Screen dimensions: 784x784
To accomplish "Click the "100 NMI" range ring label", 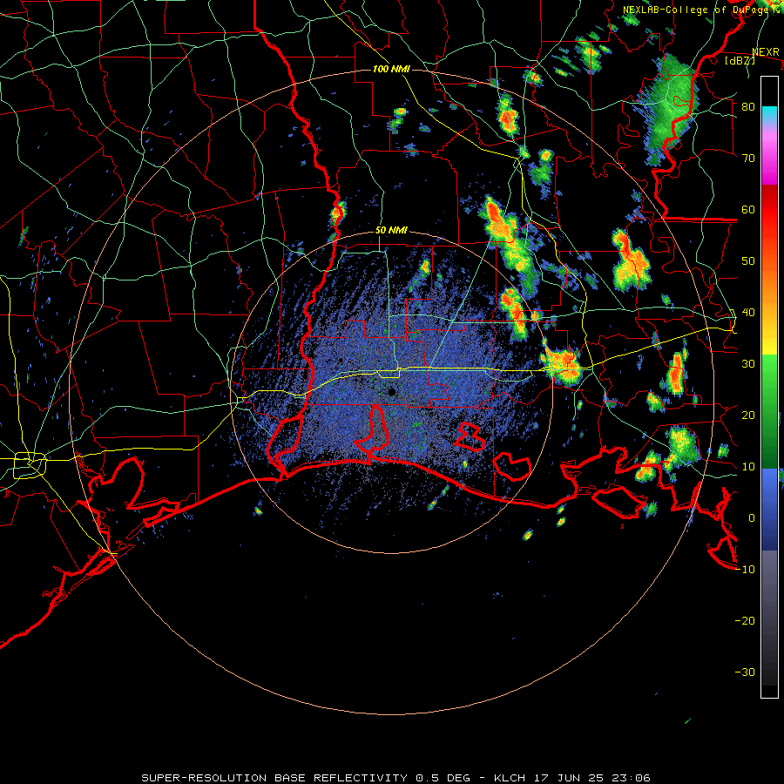I will tap(391, 69).
